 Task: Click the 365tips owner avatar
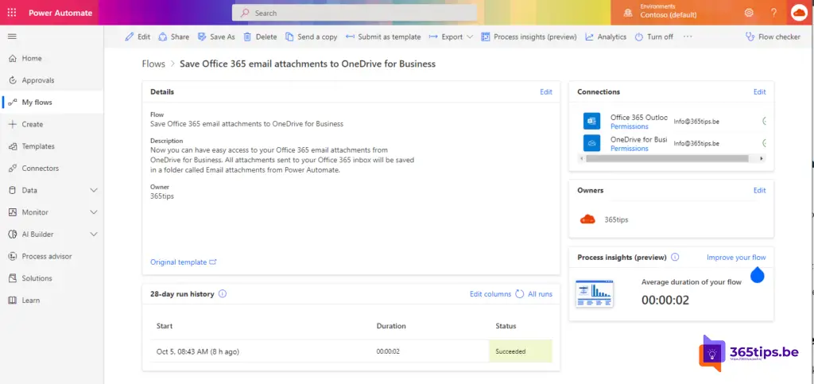pyautogui.click(x=587, y=219)
